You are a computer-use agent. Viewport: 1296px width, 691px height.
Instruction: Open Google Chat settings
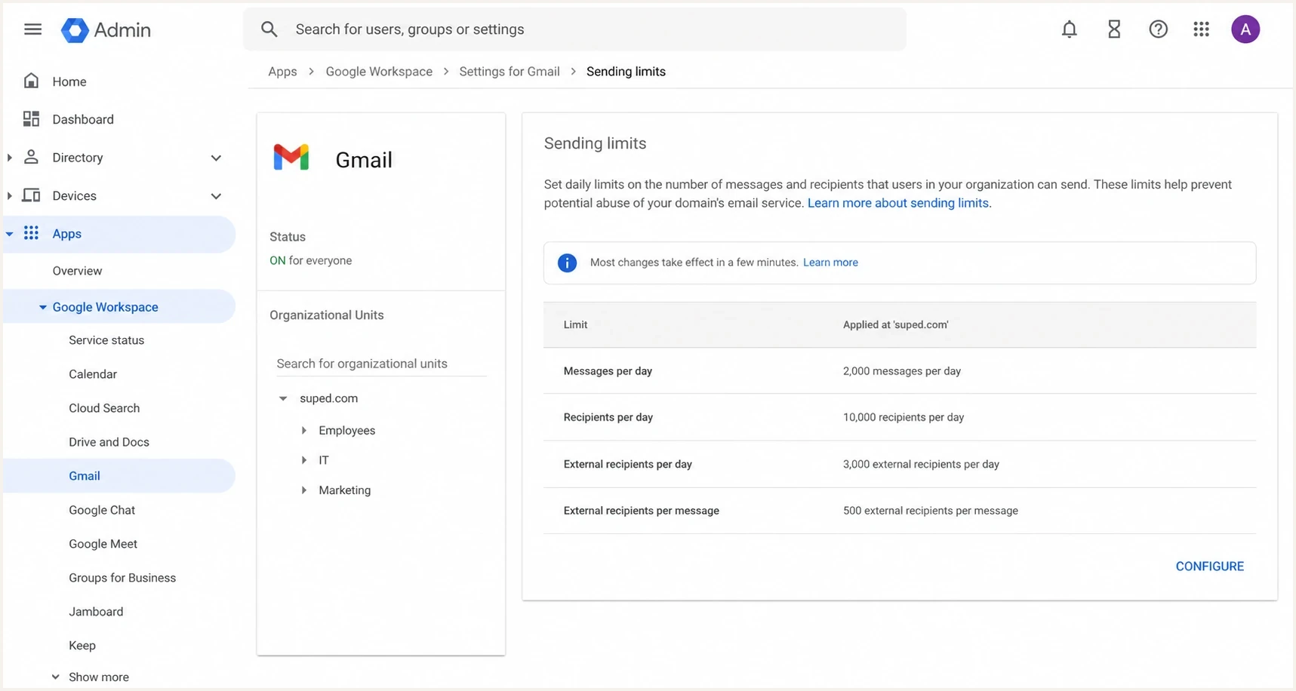[102, 510]
